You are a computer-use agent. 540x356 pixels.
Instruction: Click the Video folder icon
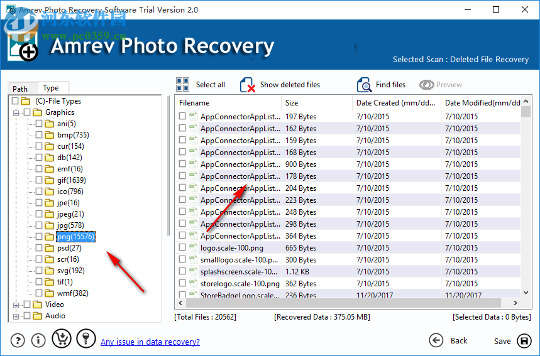38,305
